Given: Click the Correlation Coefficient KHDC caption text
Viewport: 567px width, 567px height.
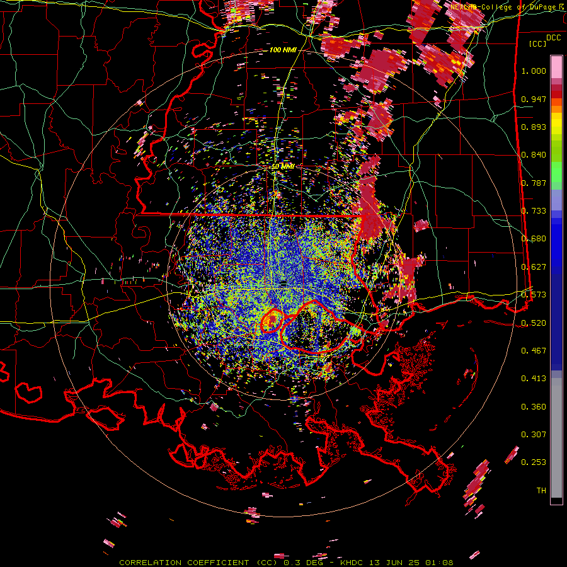Looking at the screenshot, I should pyautogui.click(x=286, y=563).
